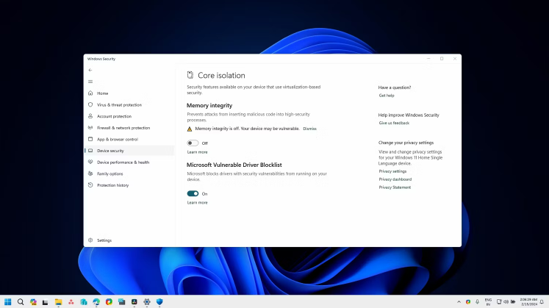Click the Core isolation chip icon
The width and height of the screenshot is (549, 308).
190,75
